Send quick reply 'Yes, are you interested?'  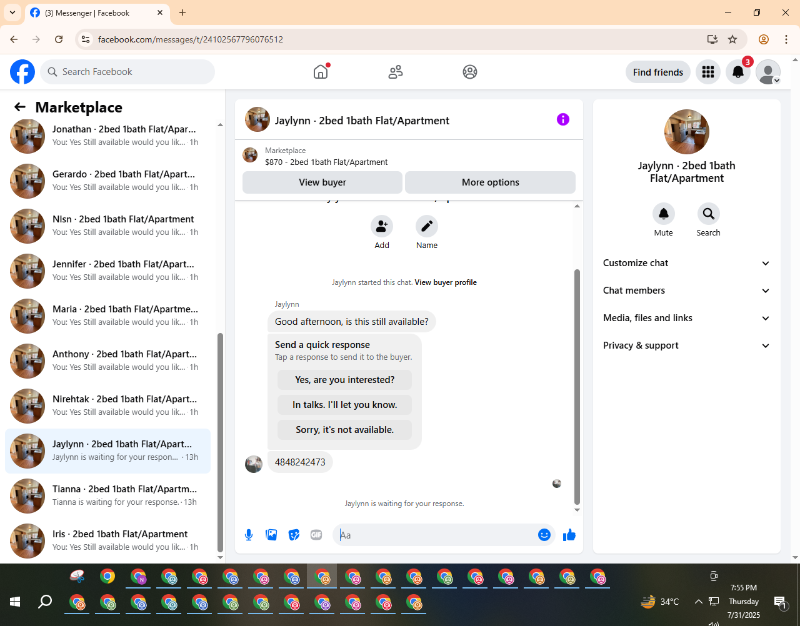tap(345, 380)
